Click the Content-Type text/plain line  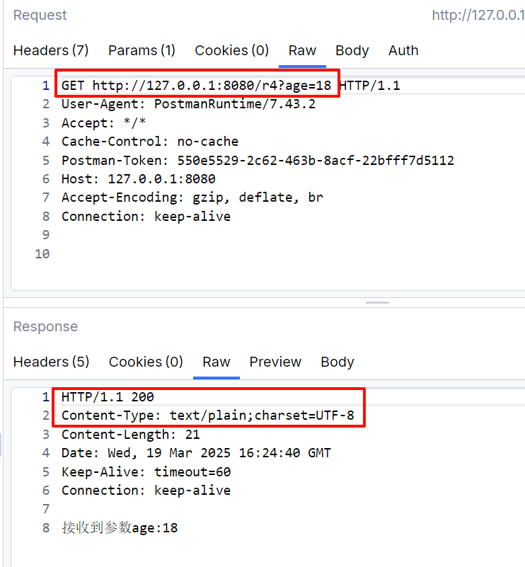(208, 416)
